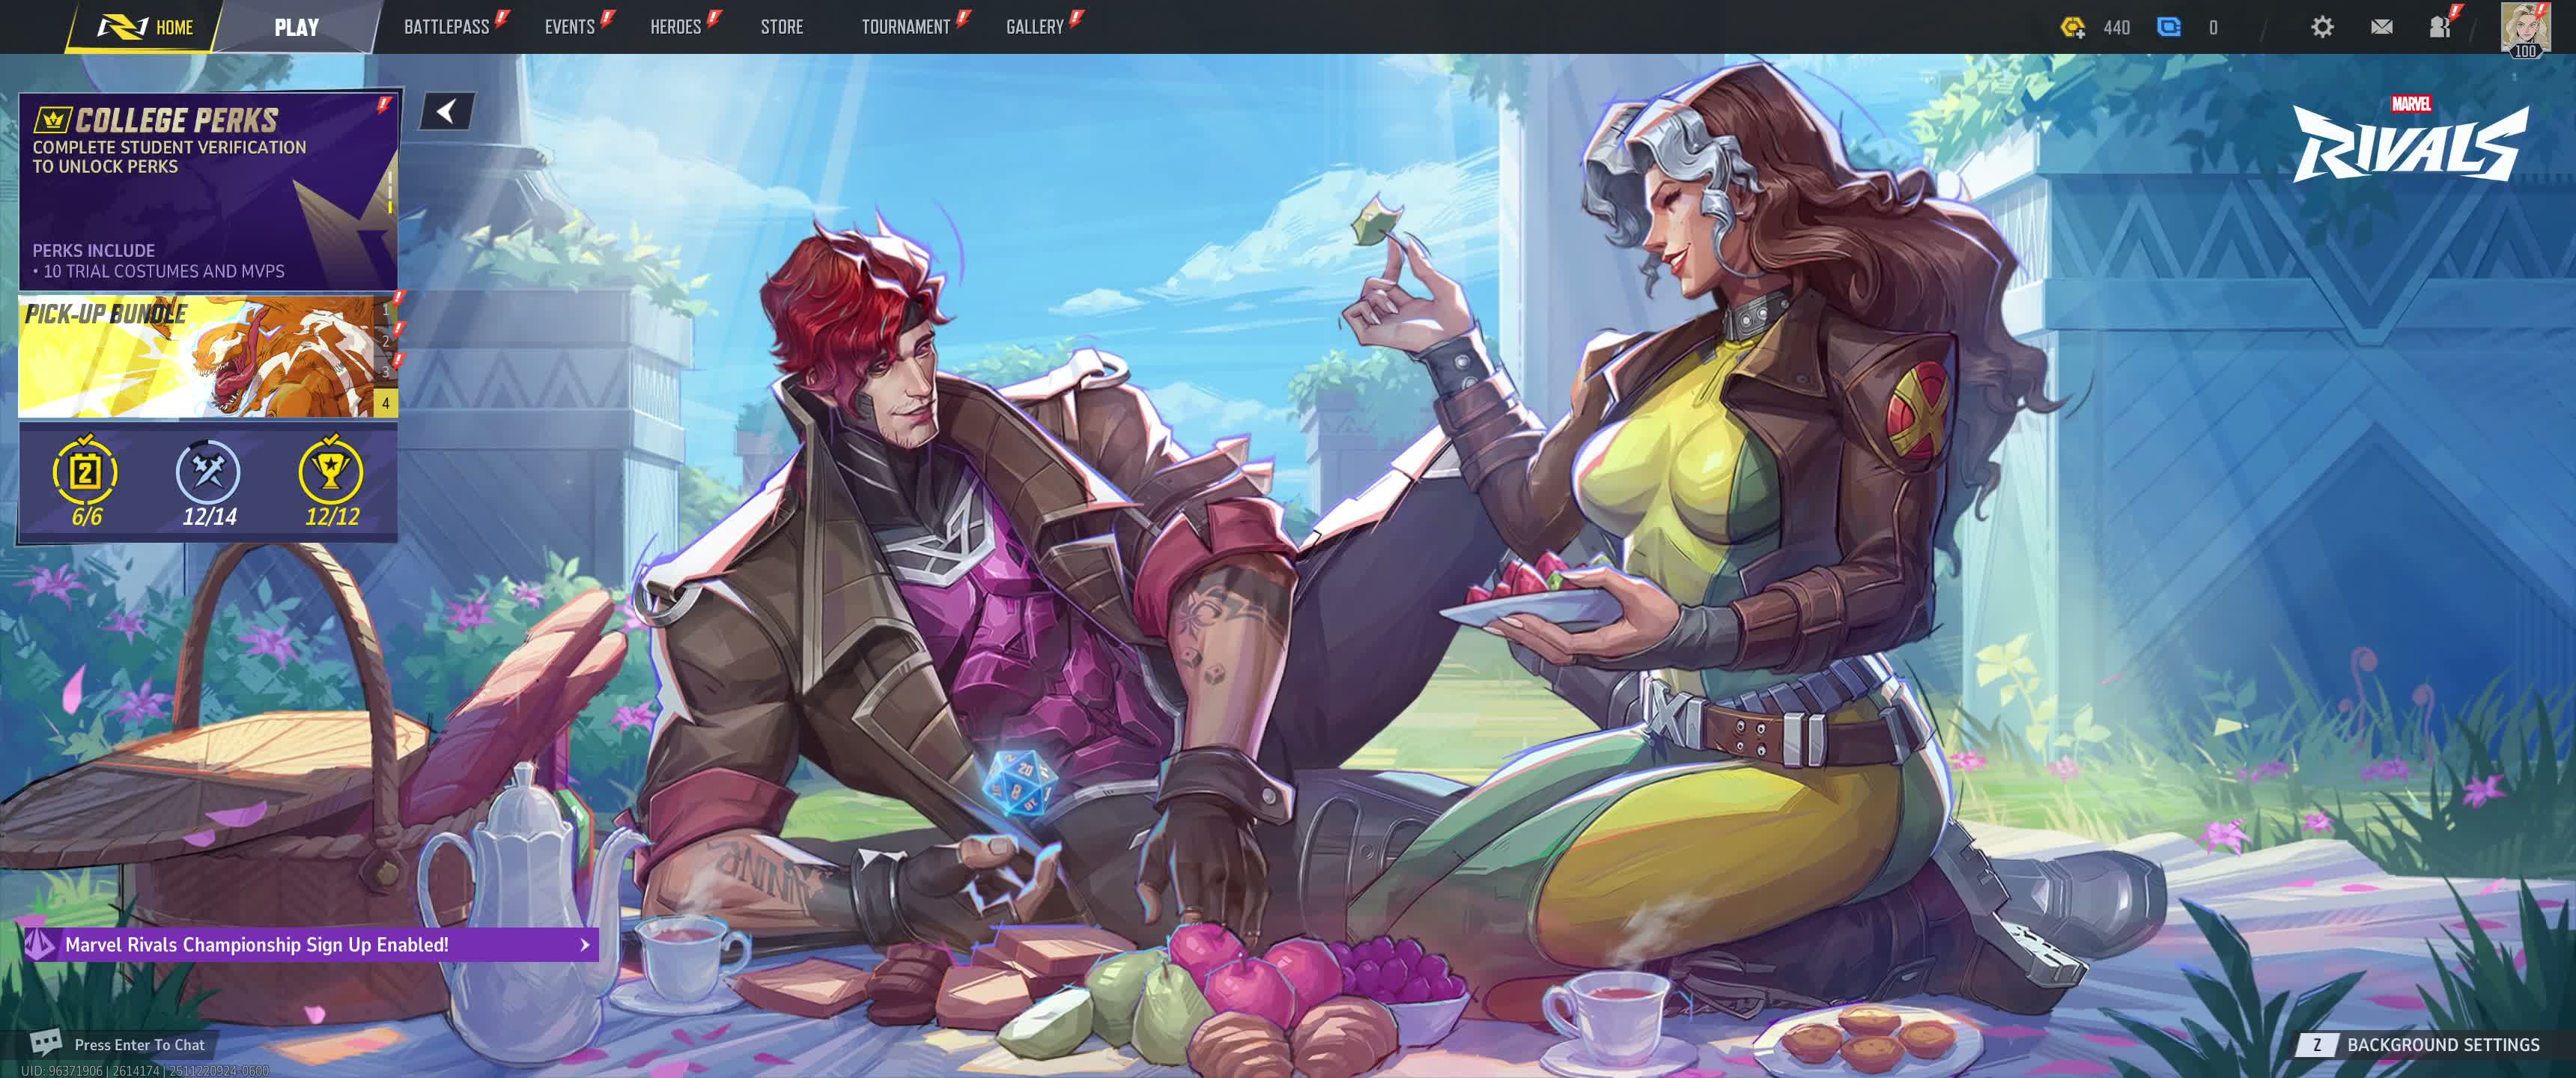Click the gold currency plus icon

coord(2073,27)
